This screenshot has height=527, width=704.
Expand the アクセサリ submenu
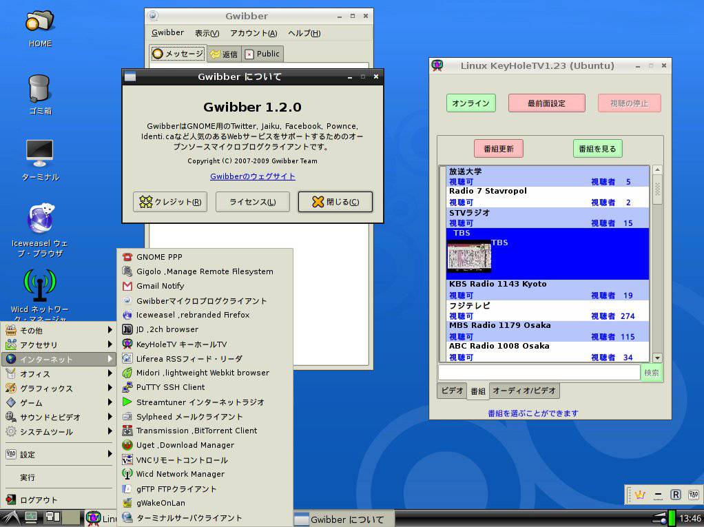point(59,344)
